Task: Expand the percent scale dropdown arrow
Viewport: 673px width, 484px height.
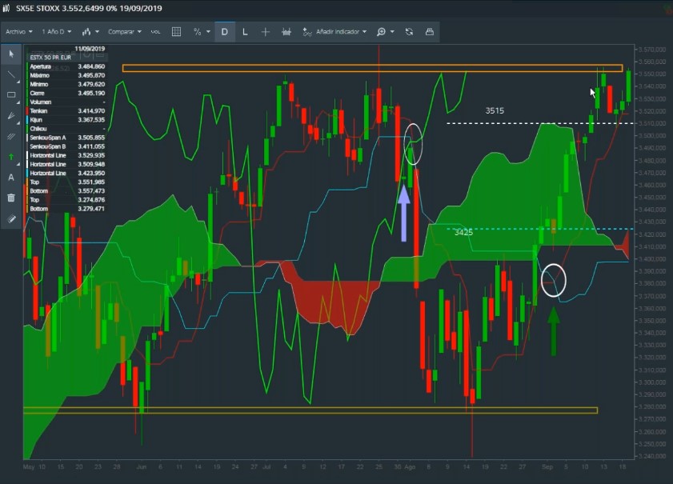Action: 208,32
